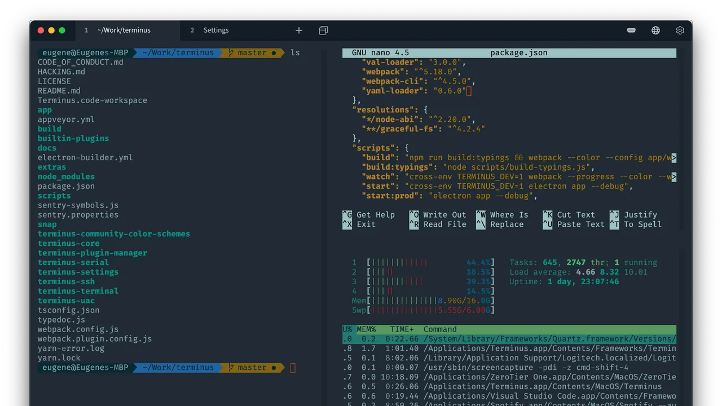Click the ^K Cut Text nano shortcut

569,215
